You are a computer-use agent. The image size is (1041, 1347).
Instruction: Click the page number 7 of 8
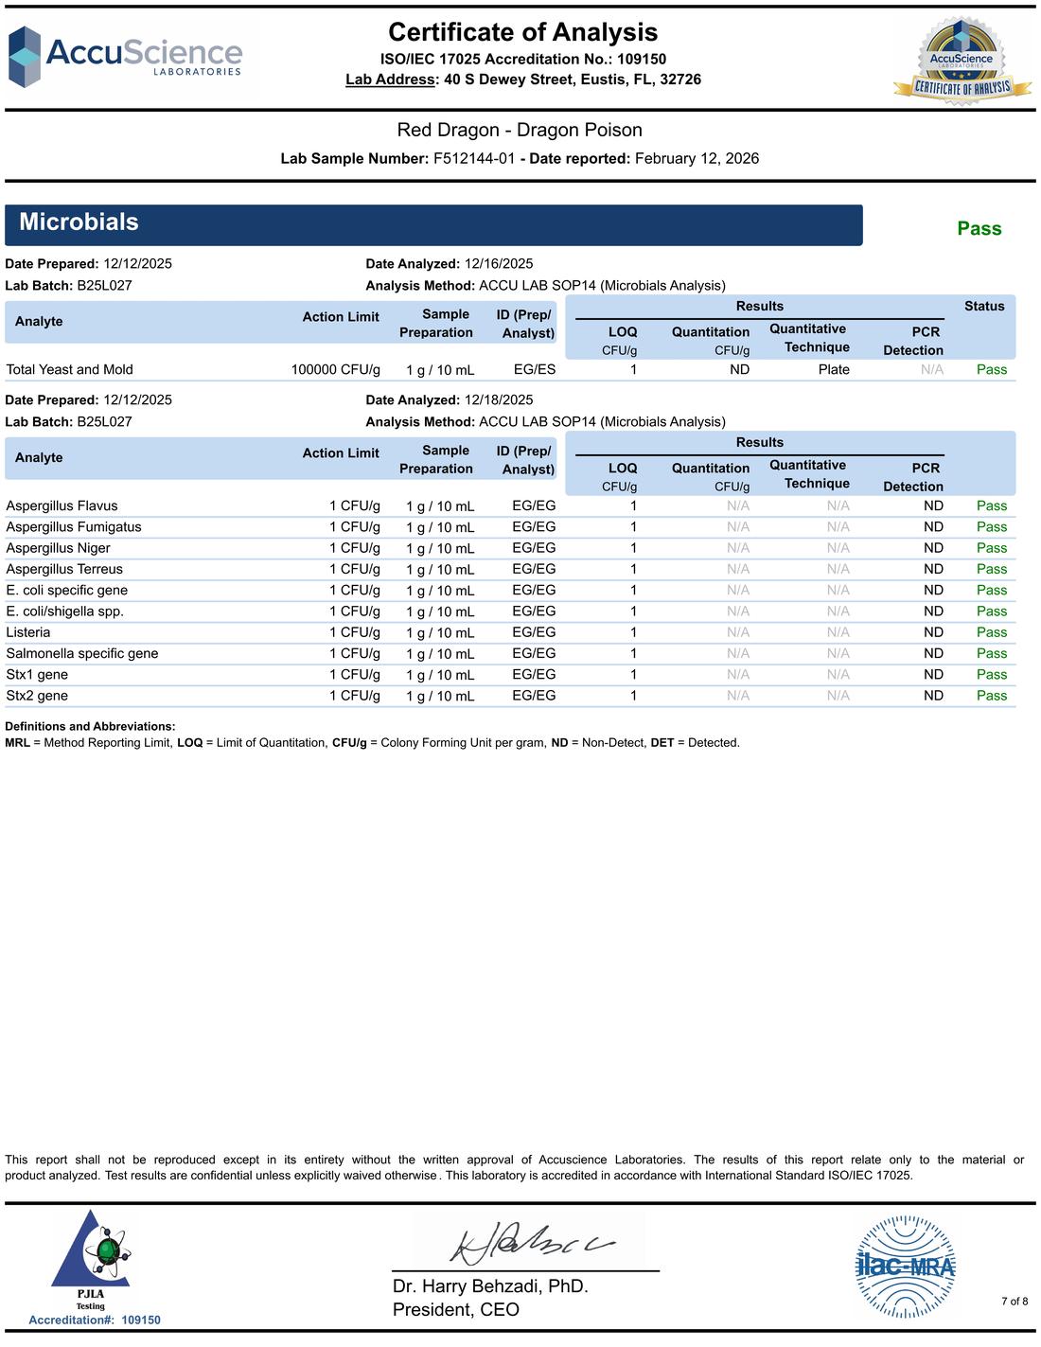tap(1015, 1301)
